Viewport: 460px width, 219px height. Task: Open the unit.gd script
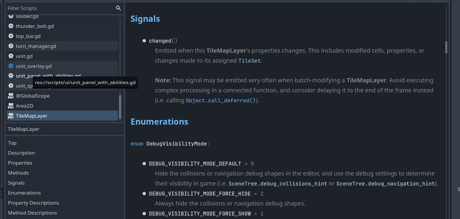click(24, 56)
